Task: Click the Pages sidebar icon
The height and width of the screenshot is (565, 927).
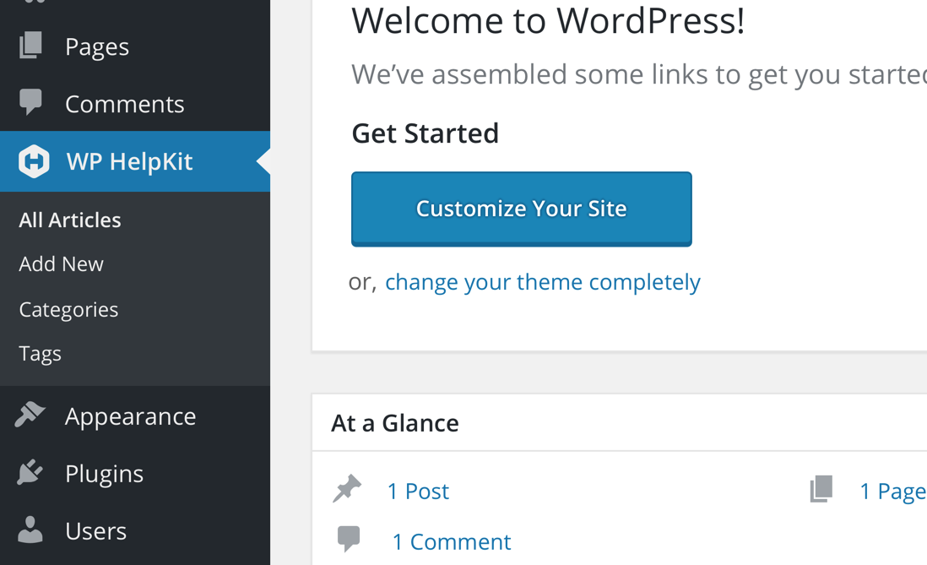Action: tap(30, 46)
